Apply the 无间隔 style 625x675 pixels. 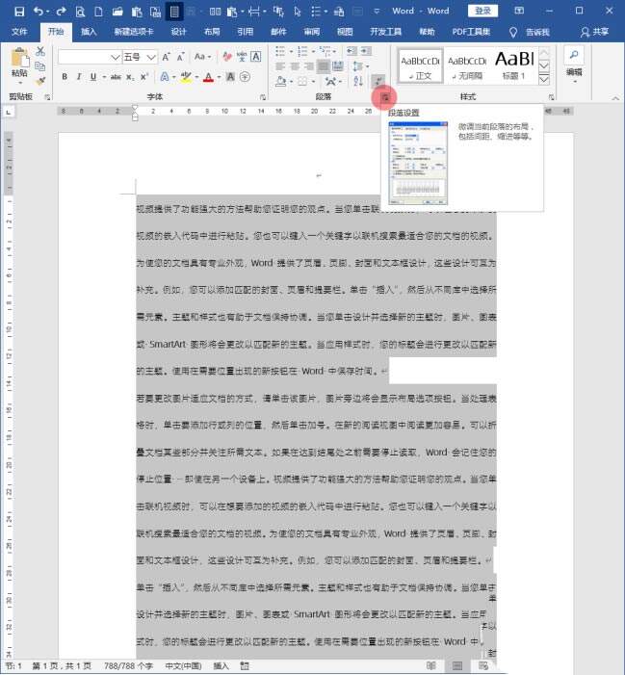pos(467,65)
